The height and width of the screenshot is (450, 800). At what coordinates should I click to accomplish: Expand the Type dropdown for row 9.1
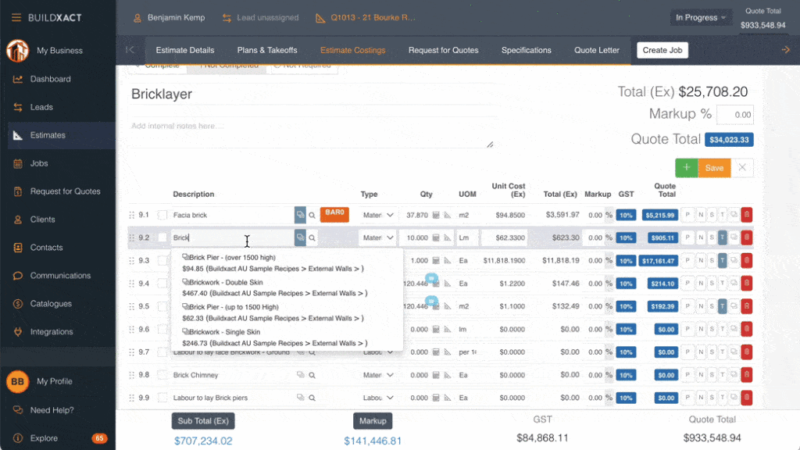click(x=377, y=215)
